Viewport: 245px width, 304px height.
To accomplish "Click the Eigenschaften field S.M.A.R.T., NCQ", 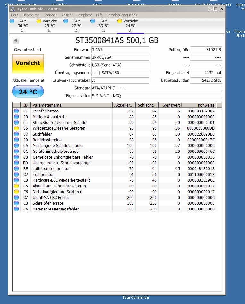I will [157, 96].
